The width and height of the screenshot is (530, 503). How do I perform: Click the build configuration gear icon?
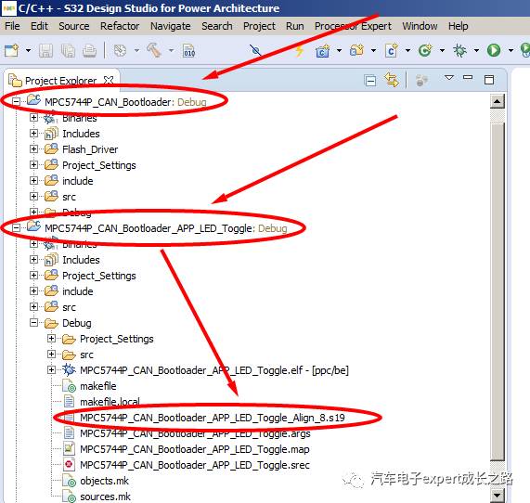pyautogui.click(x=120, y=51)
